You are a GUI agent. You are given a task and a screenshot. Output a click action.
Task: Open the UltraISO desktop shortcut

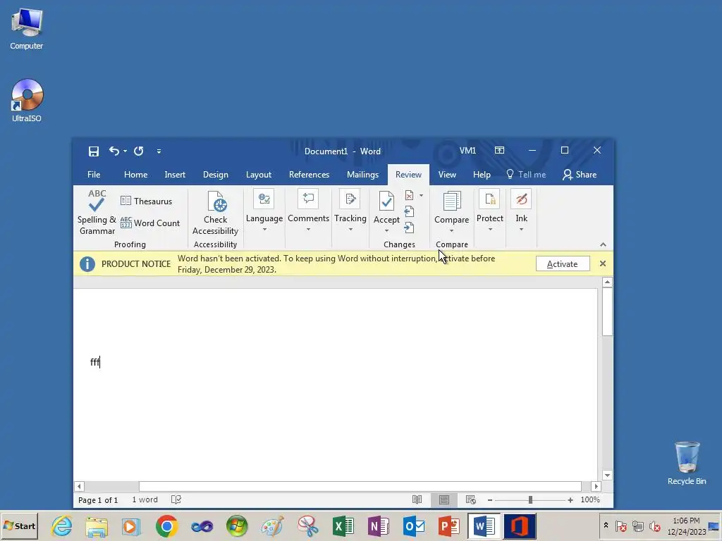tap(27, 100)
